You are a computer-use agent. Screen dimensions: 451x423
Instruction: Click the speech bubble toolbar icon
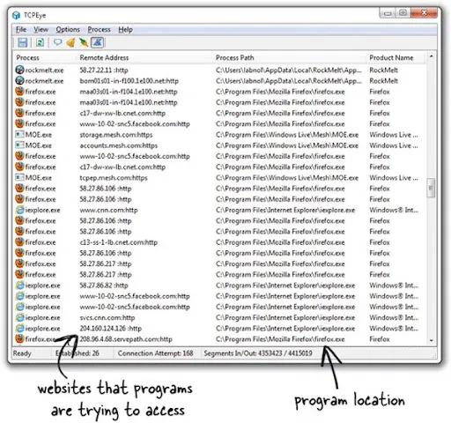57,42
